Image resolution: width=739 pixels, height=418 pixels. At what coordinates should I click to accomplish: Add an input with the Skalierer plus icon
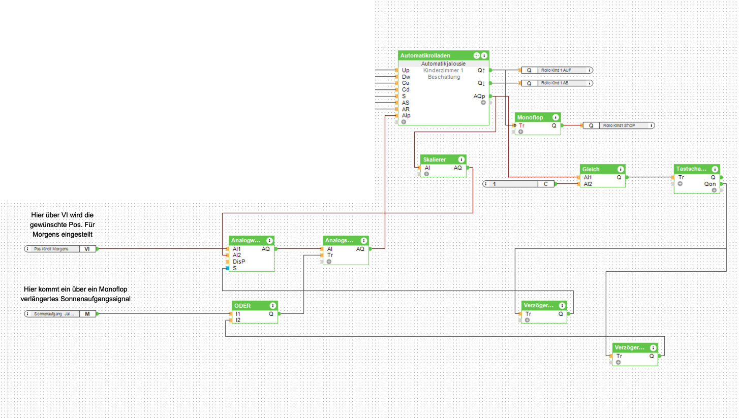tap(426, 174)
